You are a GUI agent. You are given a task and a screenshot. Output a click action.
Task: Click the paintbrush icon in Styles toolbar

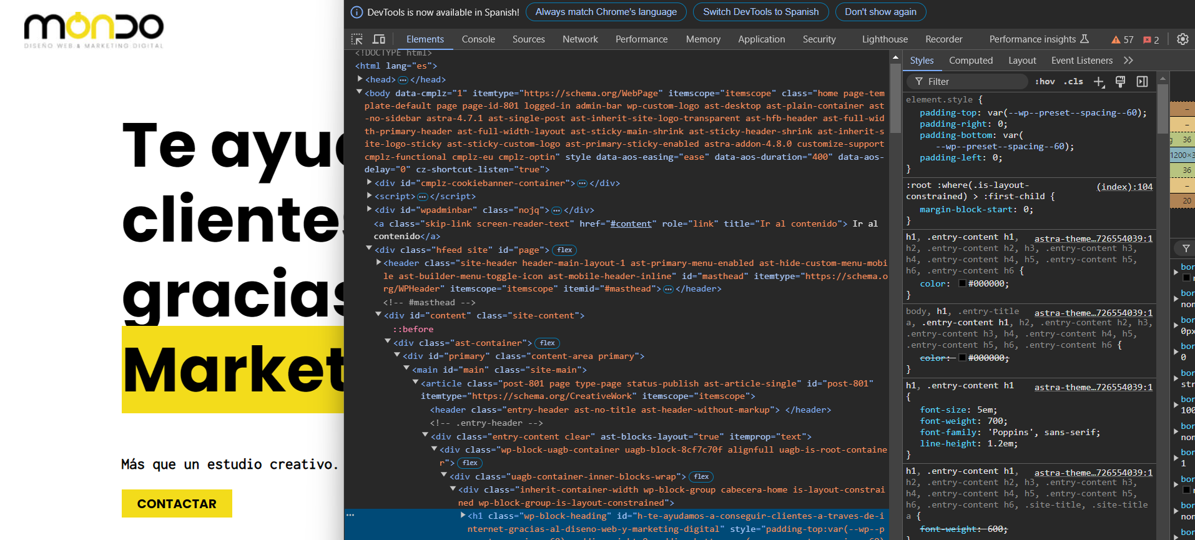tap(1121, 82)
